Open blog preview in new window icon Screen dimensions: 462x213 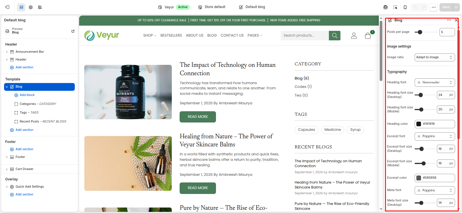[73, 31]
